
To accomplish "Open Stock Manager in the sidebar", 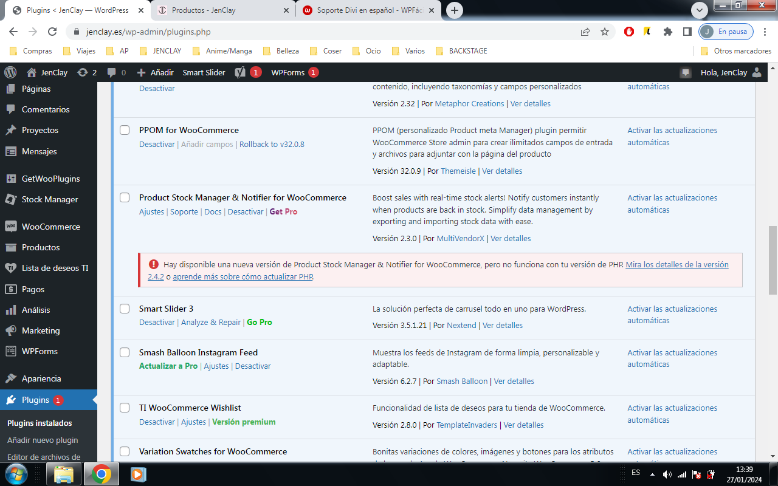I will pyautogui.click(x=49, y=199).
